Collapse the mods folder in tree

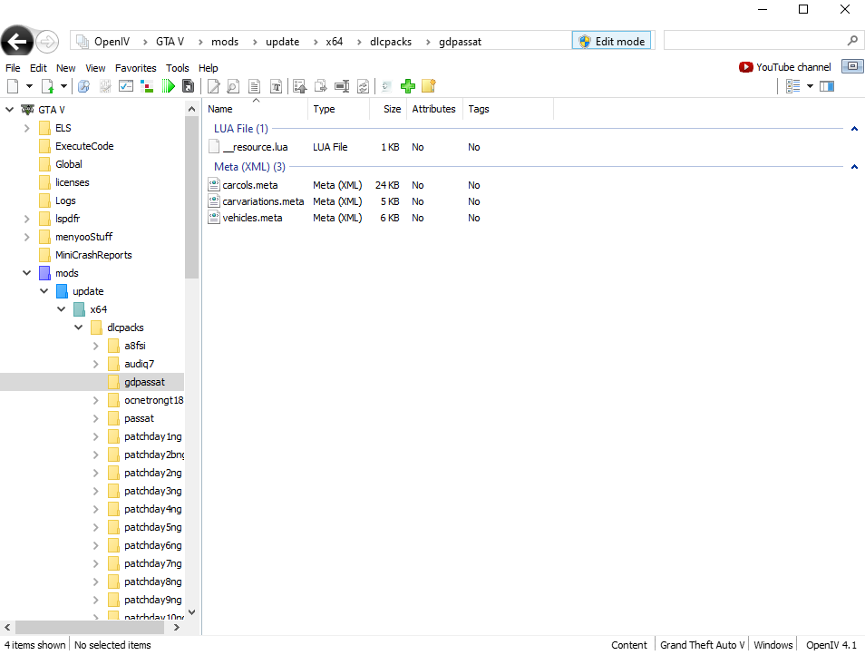(x=26, y=272)
